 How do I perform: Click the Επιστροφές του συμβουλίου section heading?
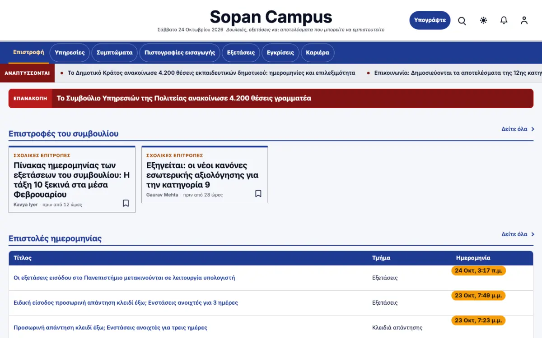[64, 133]
